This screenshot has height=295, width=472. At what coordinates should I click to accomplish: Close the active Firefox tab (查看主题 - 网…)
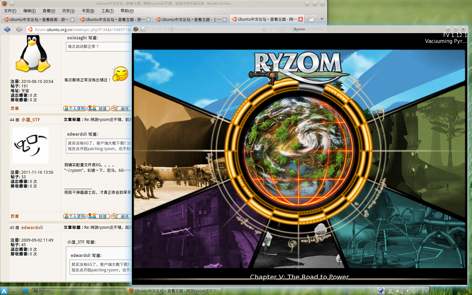(x=301, y=19)
